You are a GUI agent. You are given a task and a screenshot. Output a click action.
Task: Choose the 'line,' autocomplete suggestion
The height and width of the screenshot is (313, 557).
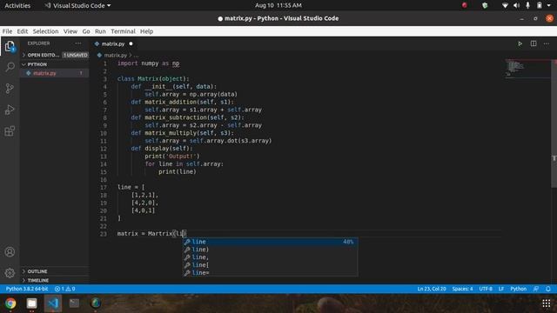pyautogui.click(x=270, y=257)
